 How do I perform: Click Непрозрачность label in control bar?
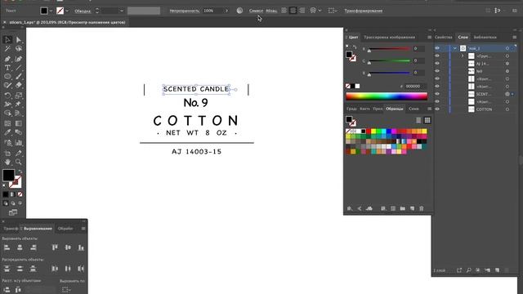pyautogui.click(x=184, y=11)
